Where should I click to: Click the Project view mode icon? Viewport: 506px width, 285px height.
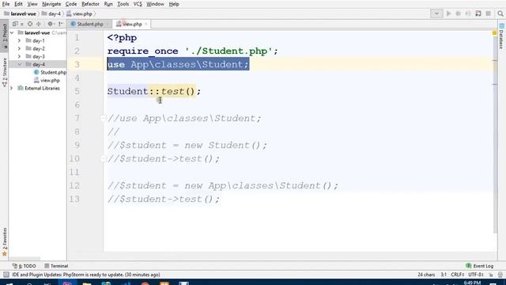[17, 24]
